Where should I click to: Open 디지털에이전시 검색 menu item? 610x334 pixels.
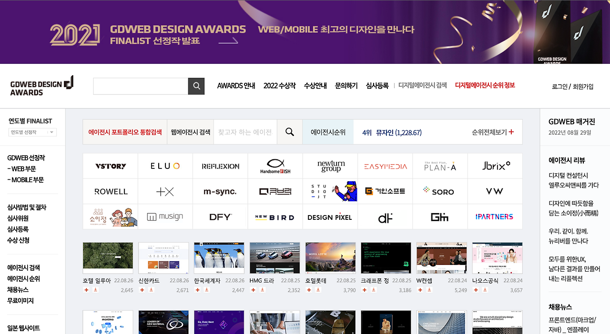point(422,85)
